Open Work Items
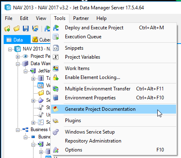The height and width of the screenshot is (158, 181). [114, 68]
